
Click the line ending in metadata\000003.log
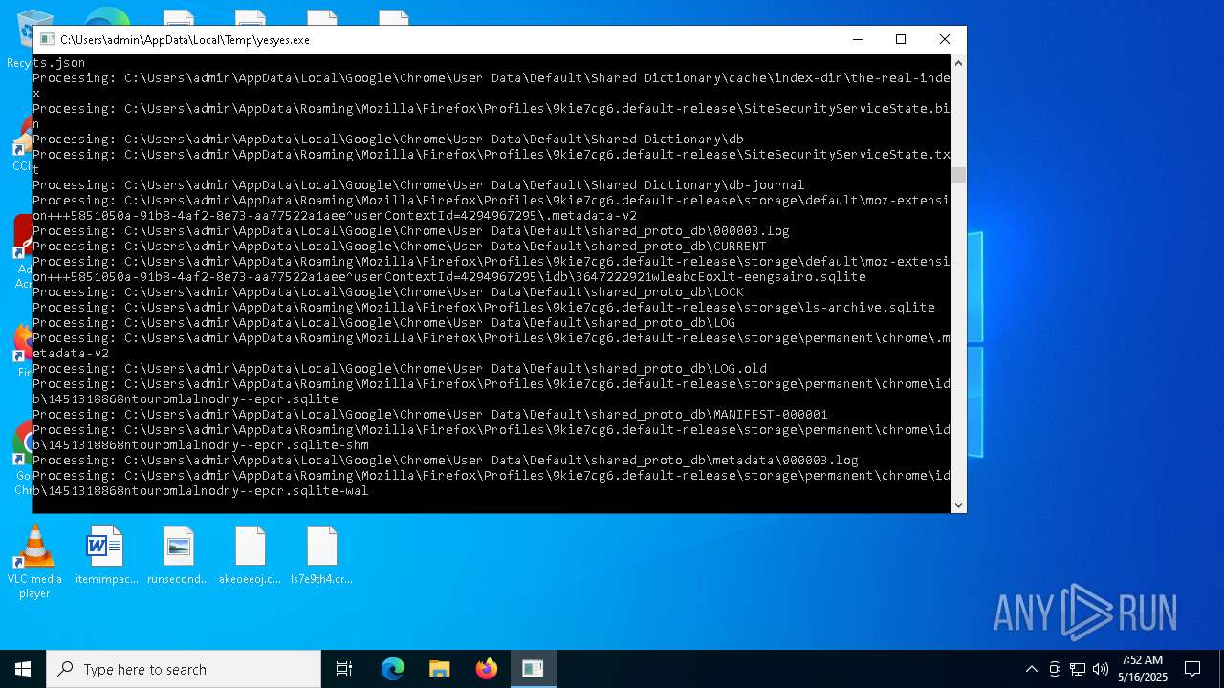click(446, 461)
